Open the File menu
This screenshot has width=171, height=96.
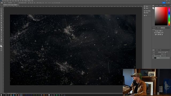(x=3, y=1)
